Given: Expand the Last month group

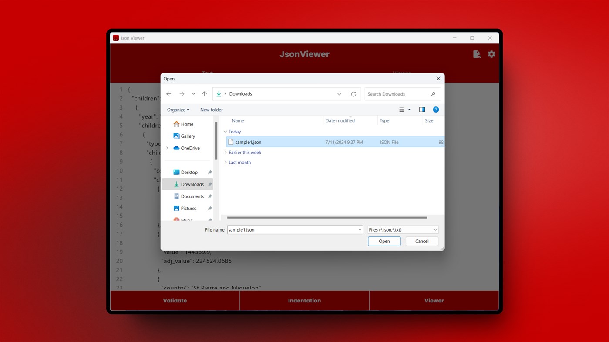Looking at the screenshot, I should pos(225,163).
